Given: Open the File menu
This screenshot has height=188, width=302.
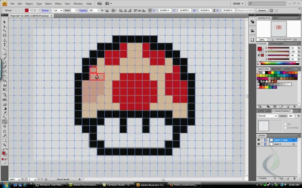Looking at the screenshot, I should [x=12, y=4].
